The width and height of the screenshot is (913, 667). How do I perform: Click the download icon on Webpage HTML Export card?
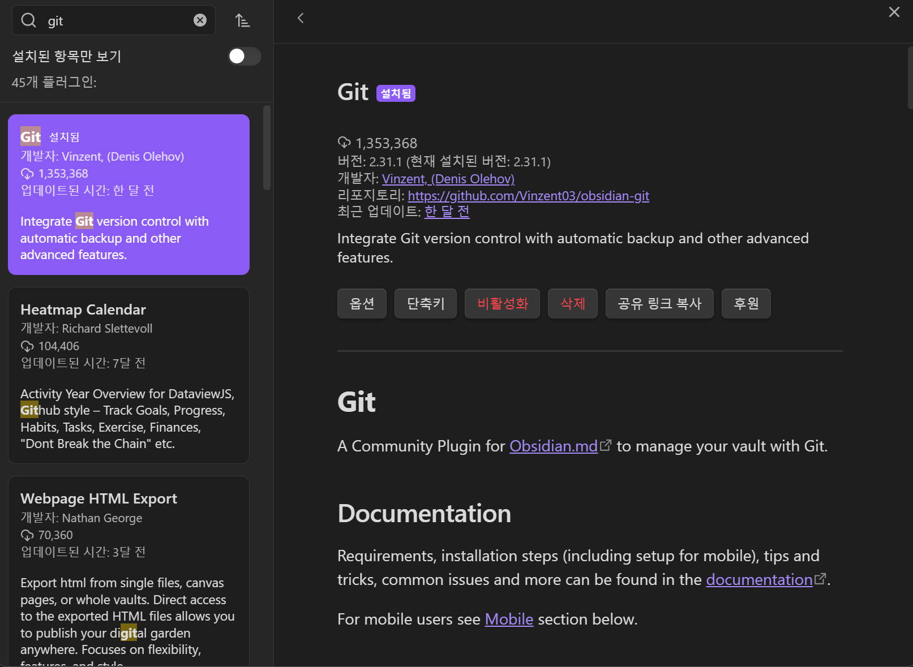(27, 535)
